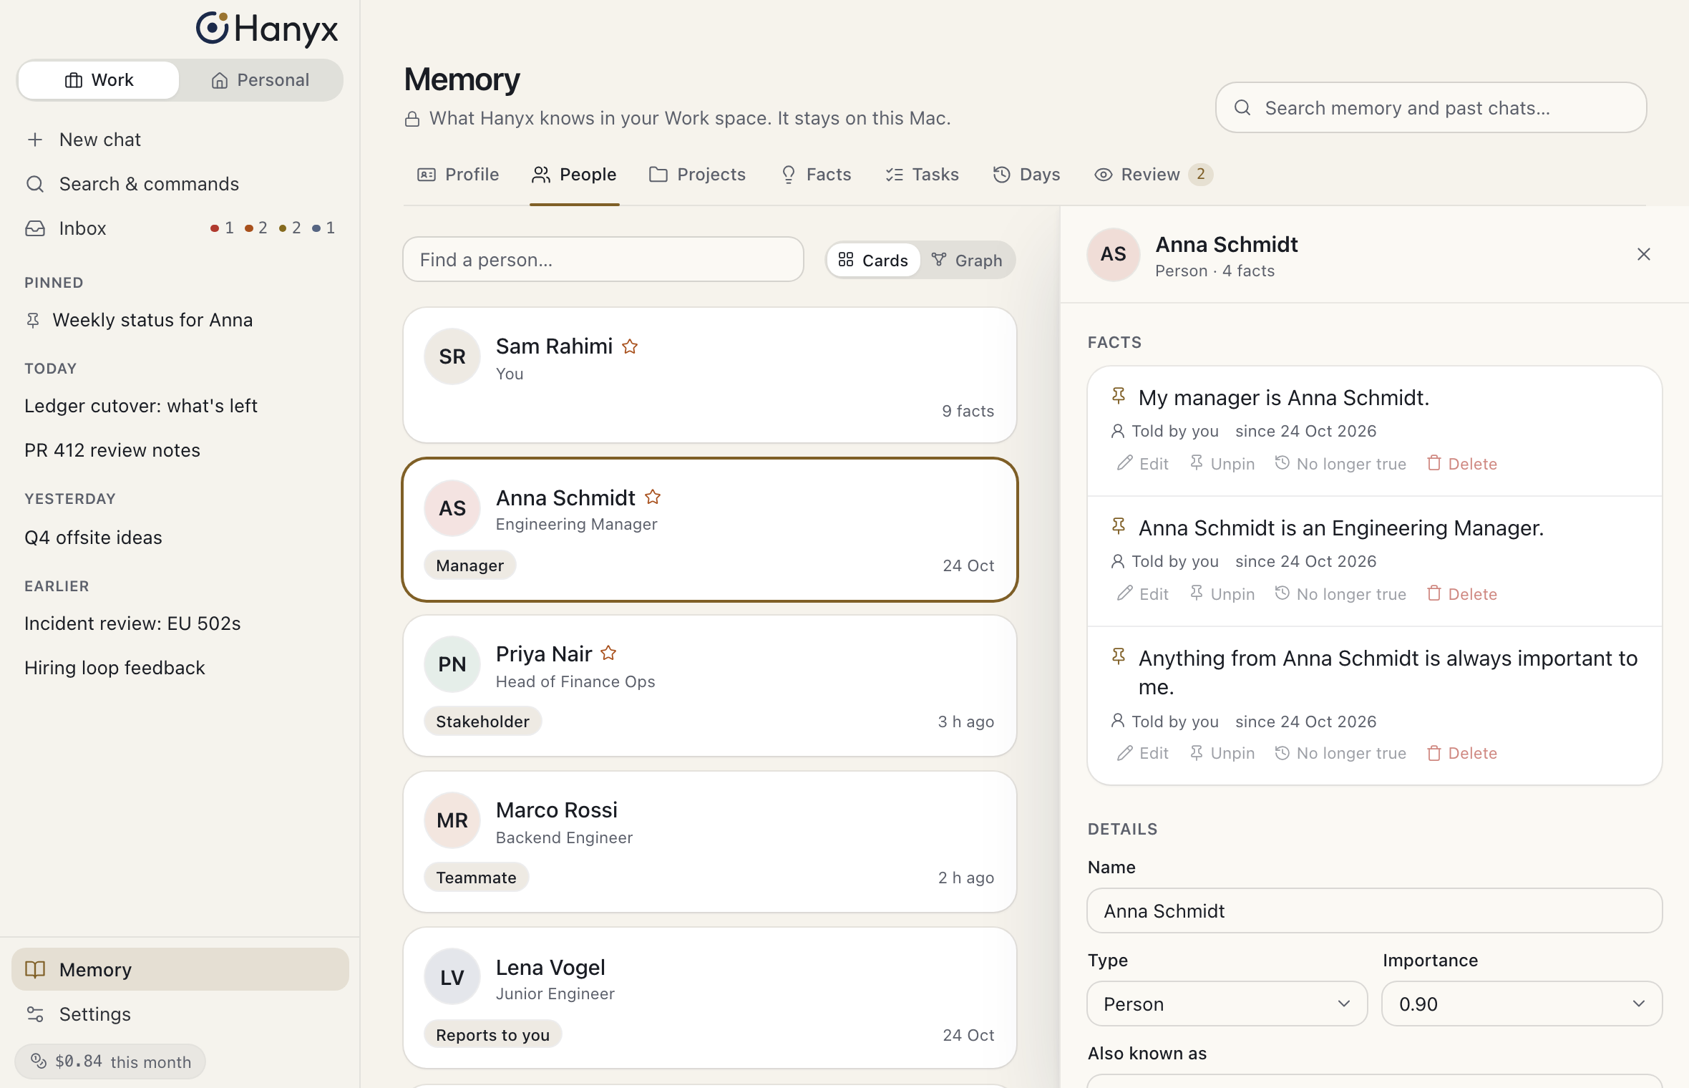This screenshot has width=1689, height=1088.
Task: Click the Hanyx logo icon
Action: (x=213, y=28)
